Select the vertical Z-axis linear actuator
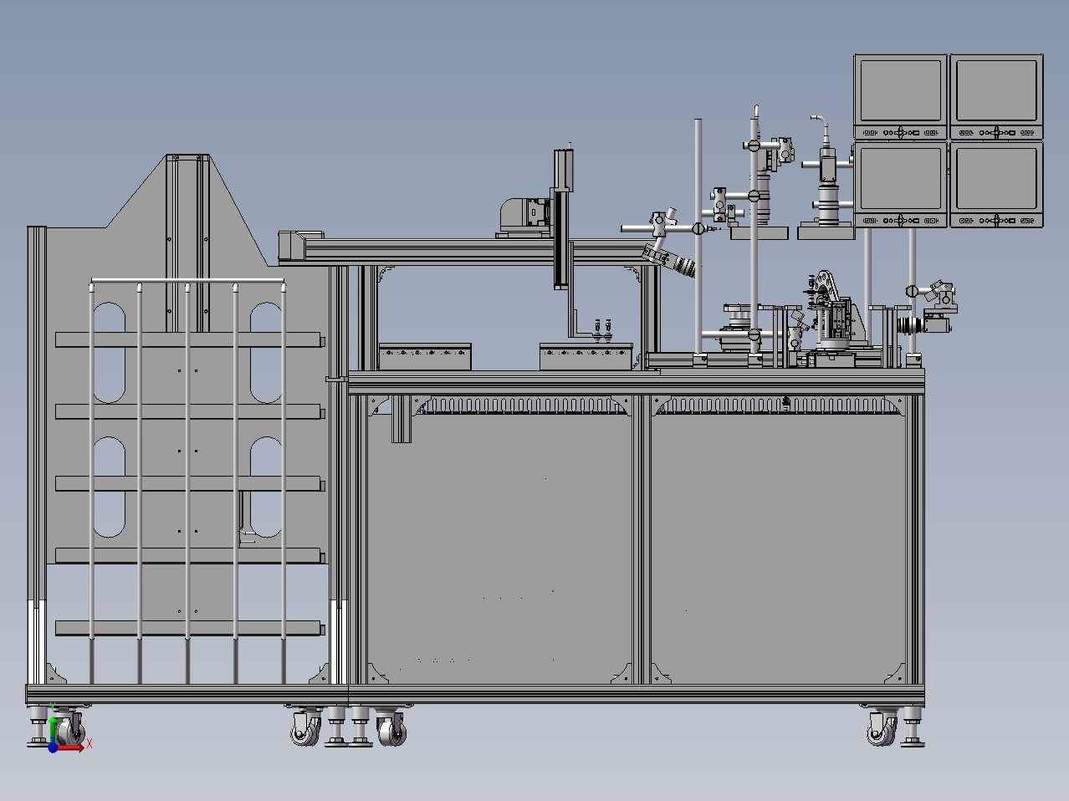 point(563,219)
